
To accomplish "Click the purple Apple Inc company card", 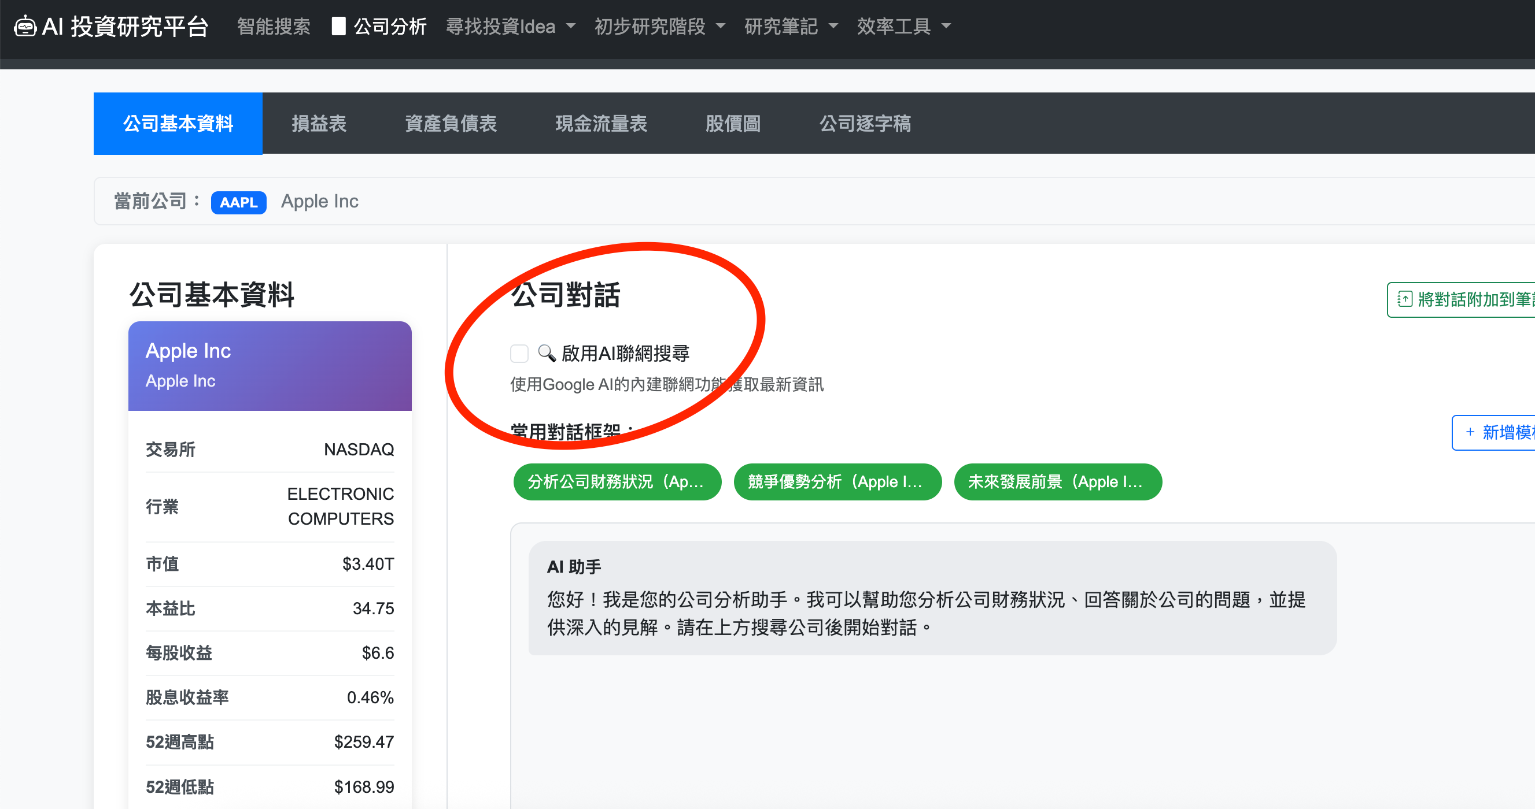I will 270,366.
